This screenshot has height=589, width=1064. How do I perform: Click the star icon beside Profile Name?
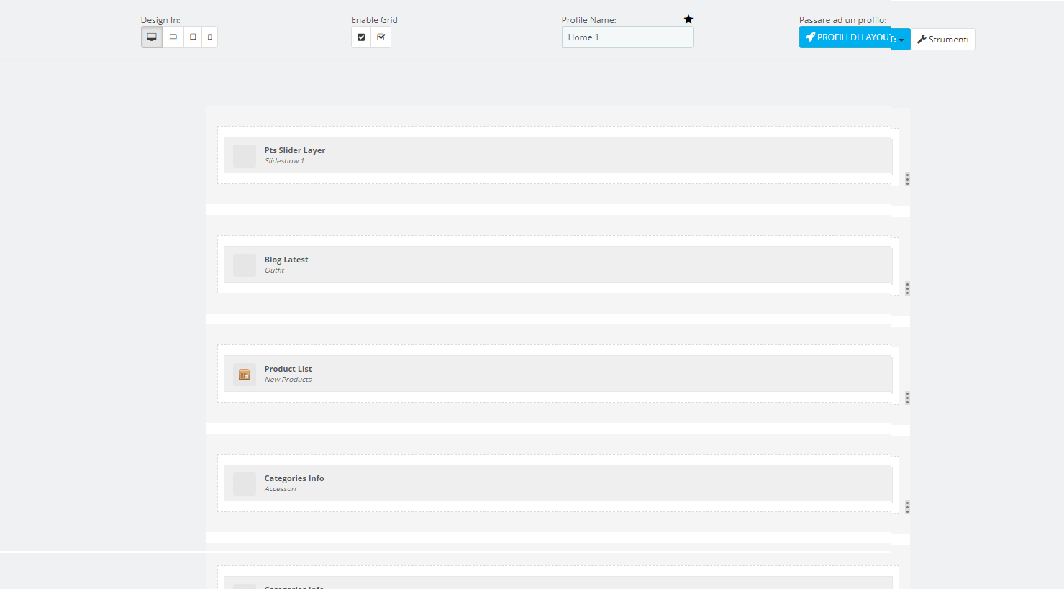click(x=688, y=19)
